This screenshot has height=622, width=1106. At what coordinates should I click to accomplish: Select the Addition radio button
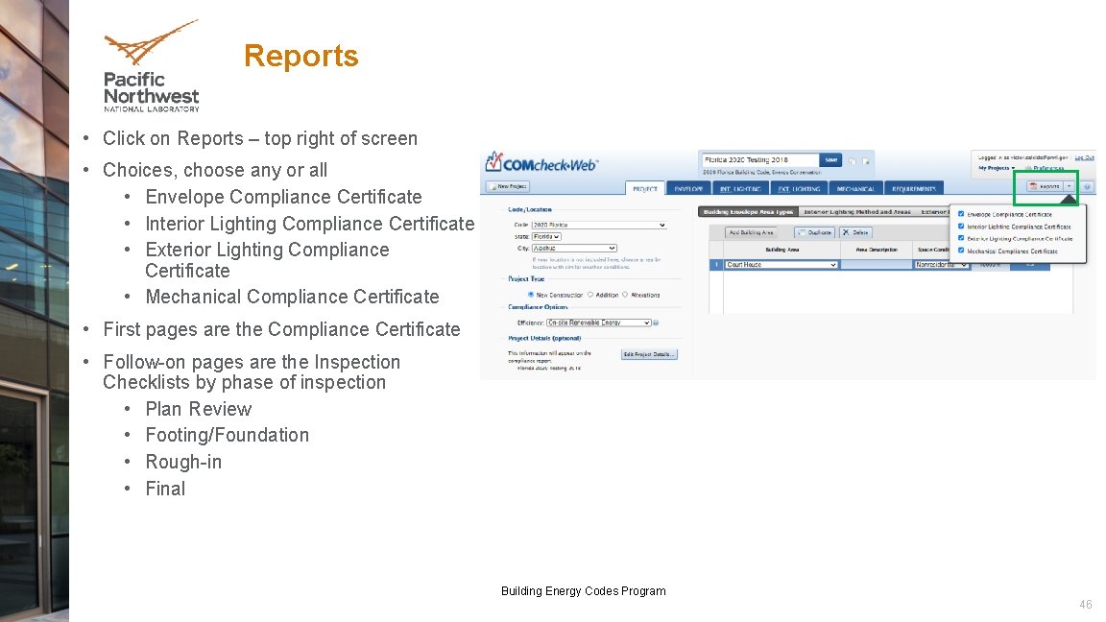pyautogui.click(x=590, y=293)
